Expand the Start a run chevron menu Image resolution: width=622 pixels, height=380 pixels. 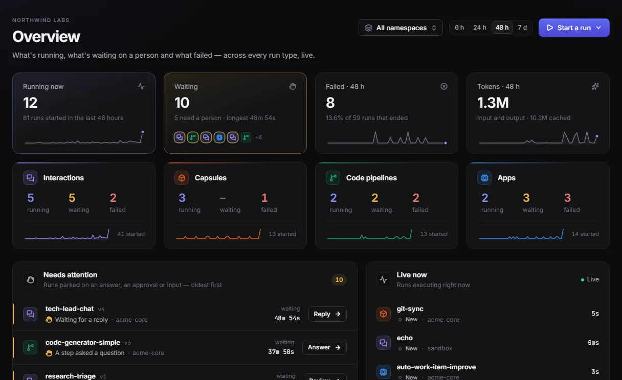[x=598, y=28]
